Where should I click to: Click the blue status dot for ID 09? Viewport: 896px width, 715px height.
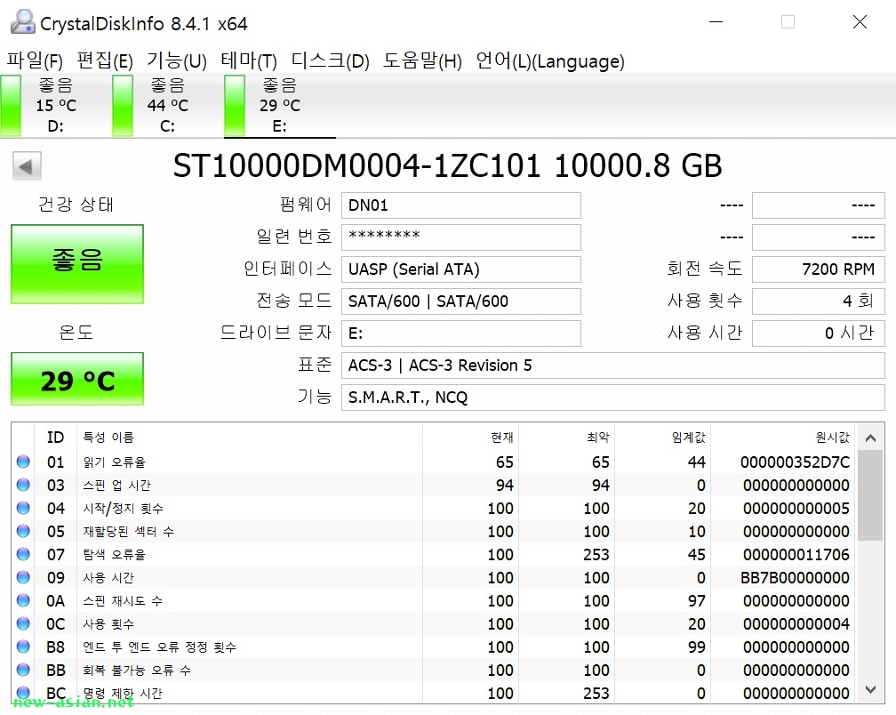tap(23, 577)
